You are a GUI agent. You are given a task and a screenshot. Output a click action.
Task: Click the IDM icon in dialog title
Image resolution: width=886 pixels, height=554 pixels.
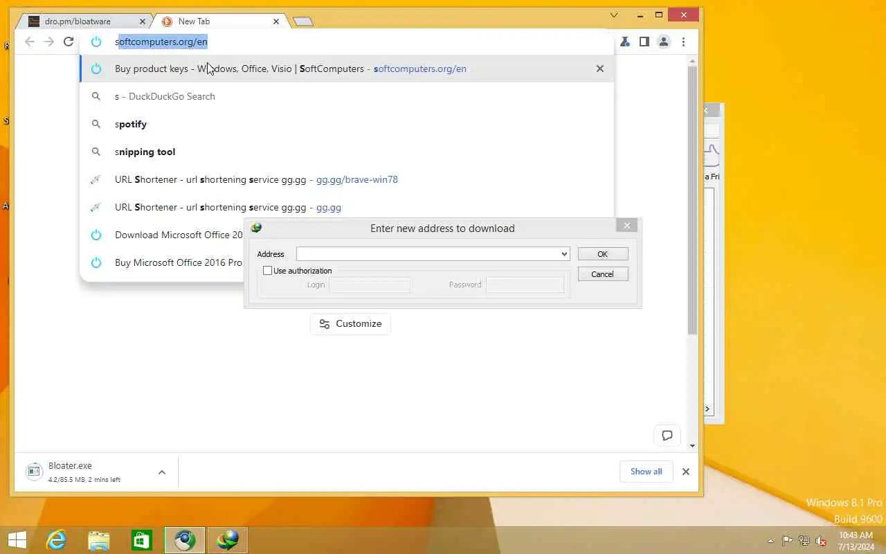256,228
